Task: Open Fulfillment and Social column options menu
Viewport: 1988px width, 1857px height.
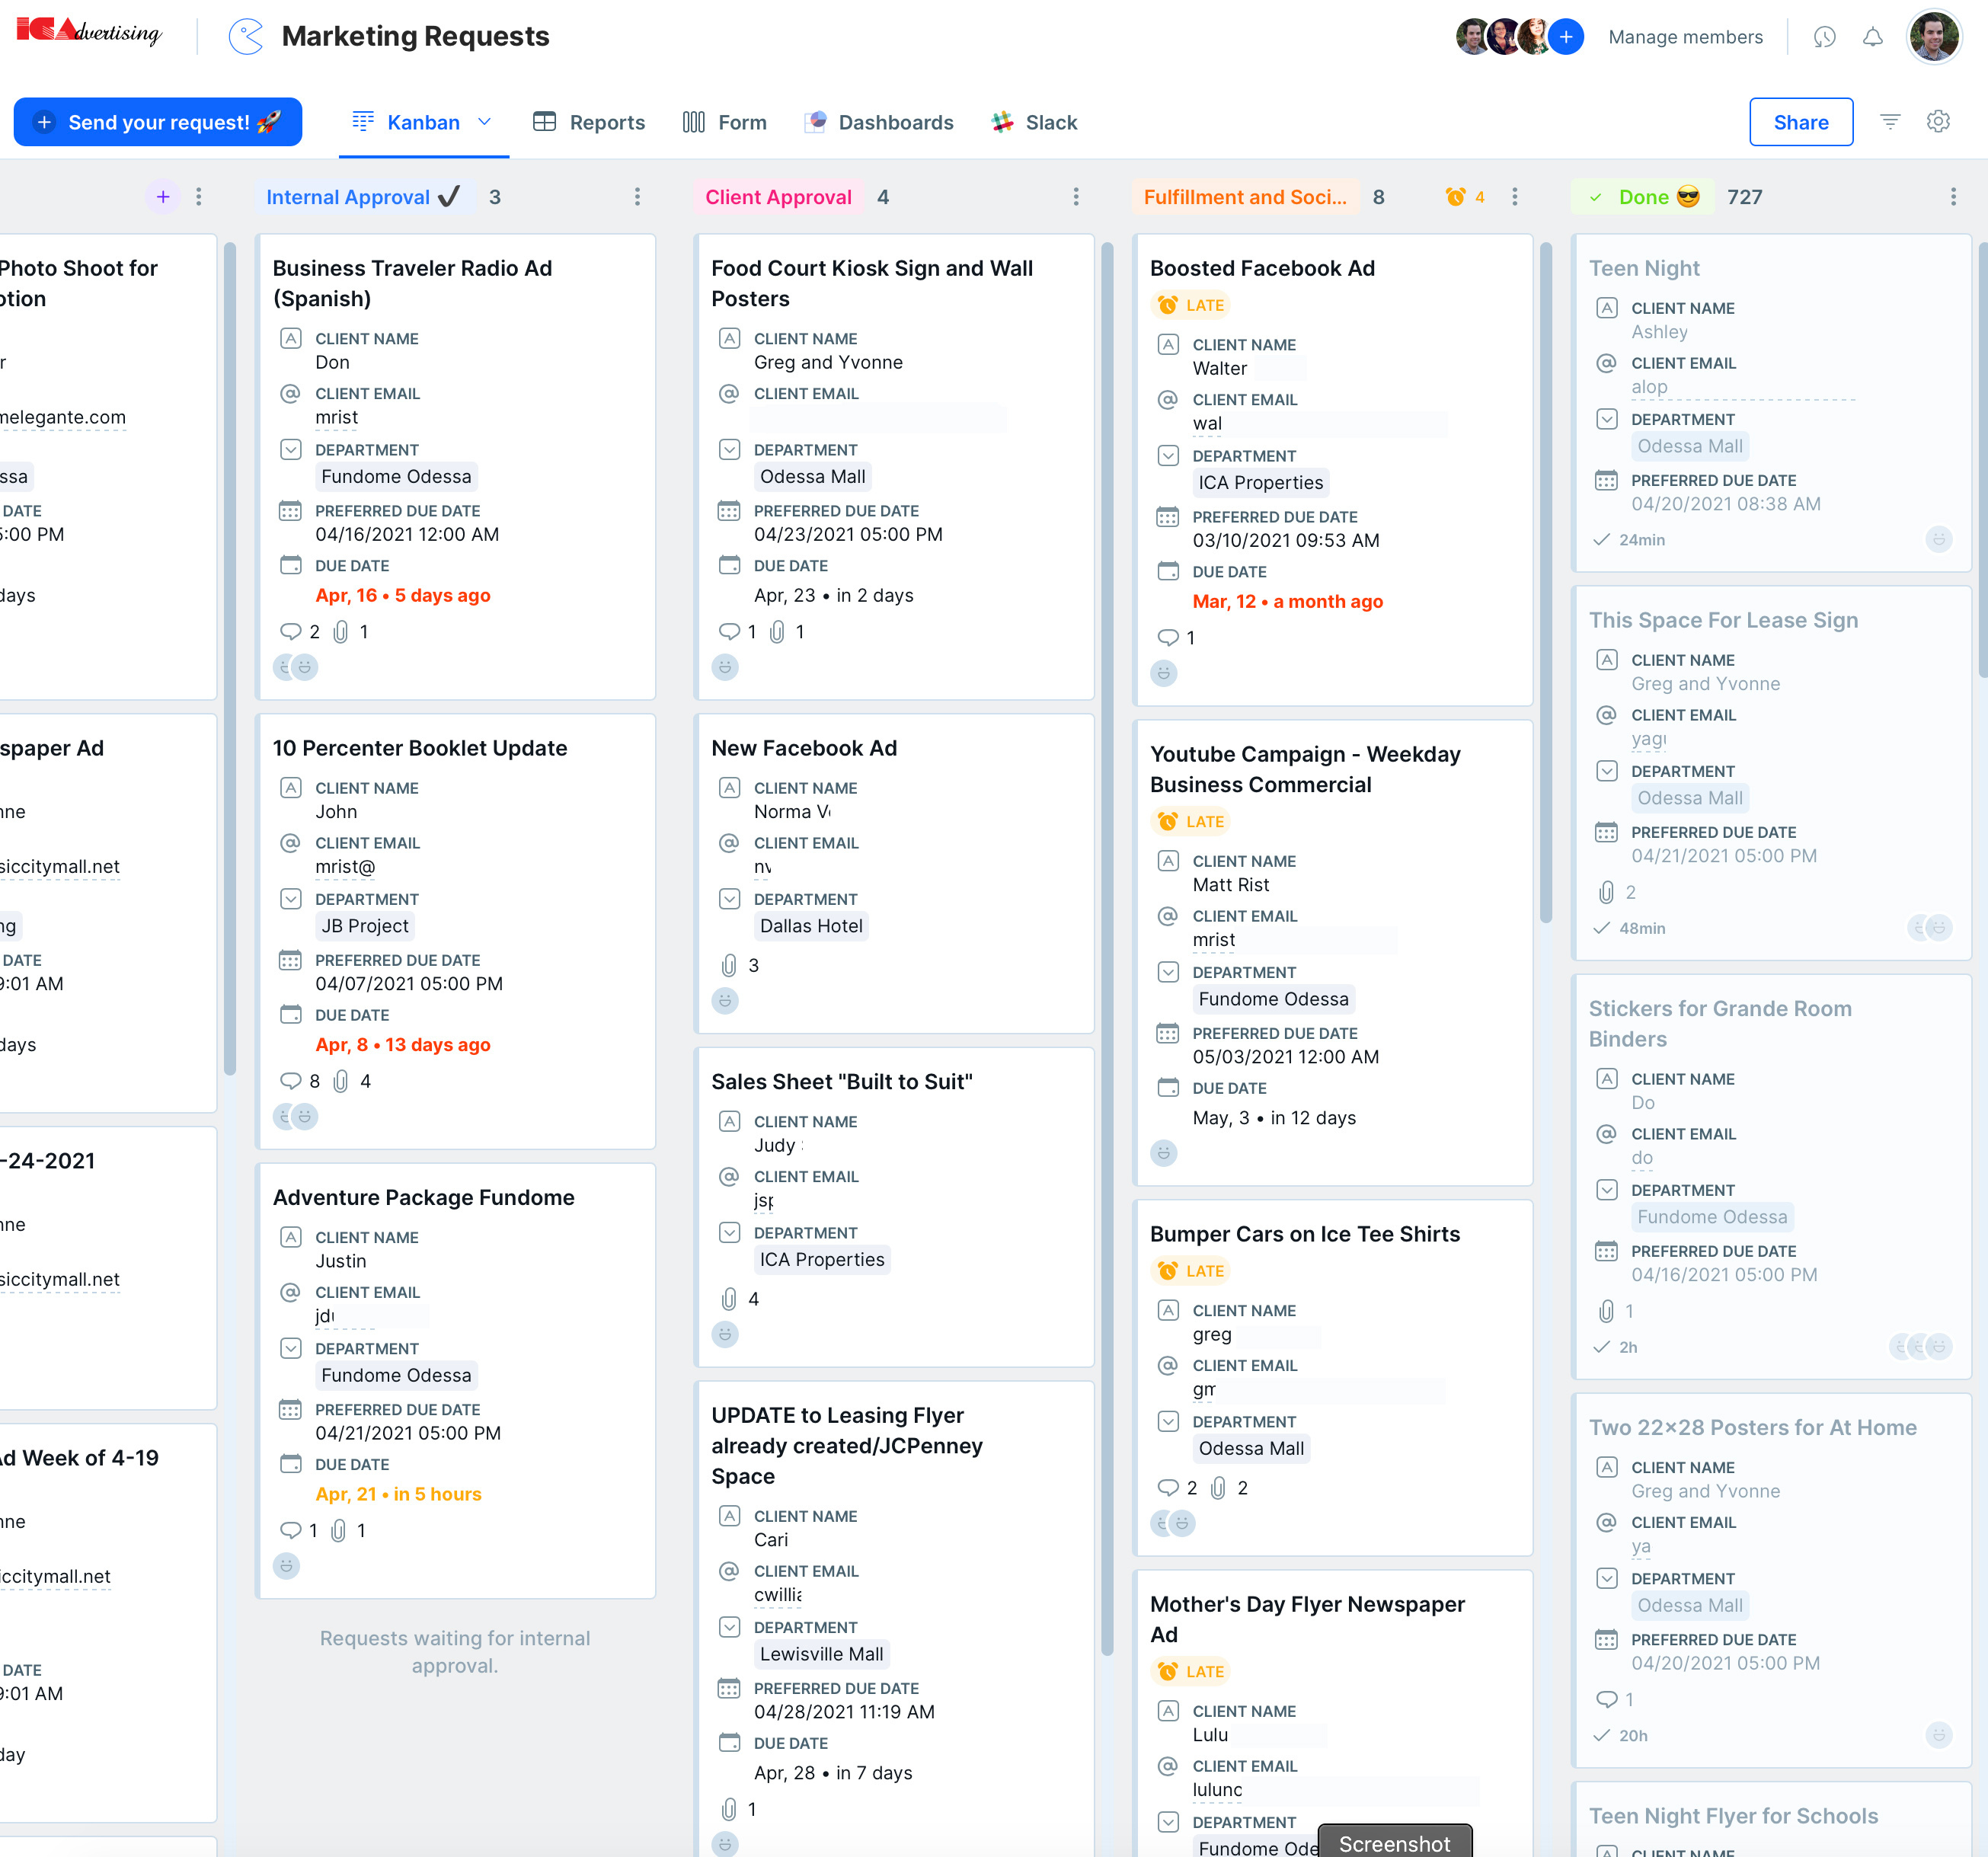Action: (x=1514, y=197)
